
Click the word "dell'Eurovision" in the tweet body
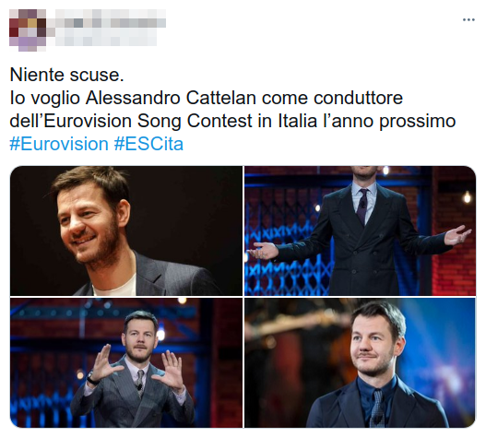[x=71, y=121]
